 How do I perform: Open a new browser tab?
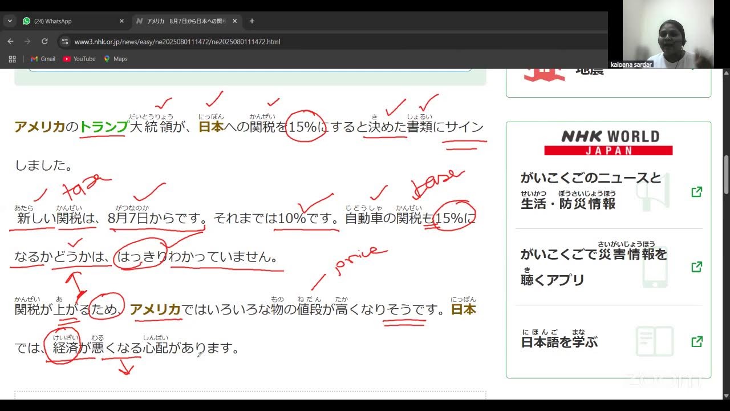pos(252,21)
